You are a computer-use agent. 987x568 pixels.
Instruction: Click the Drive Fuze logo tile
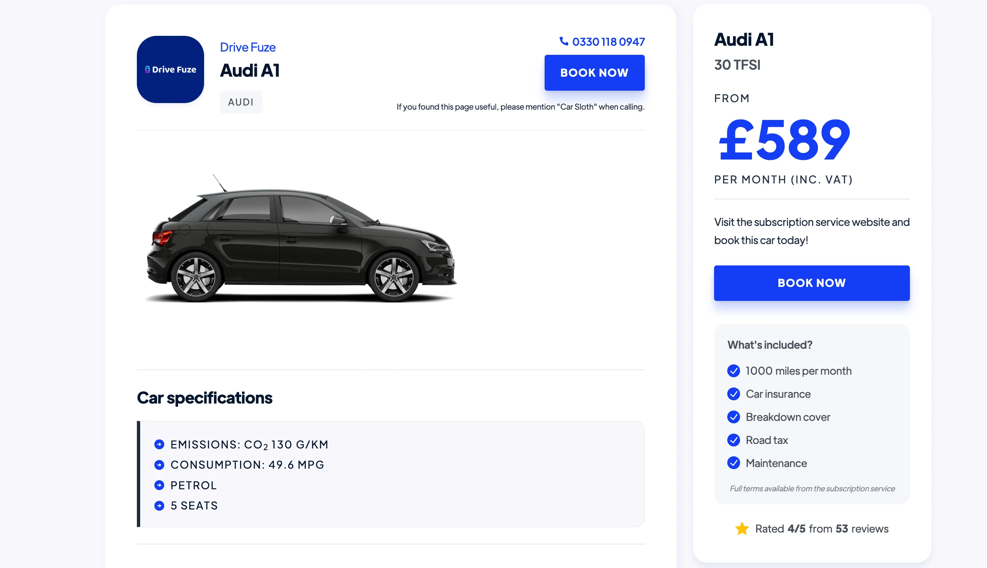coord(170,69)
